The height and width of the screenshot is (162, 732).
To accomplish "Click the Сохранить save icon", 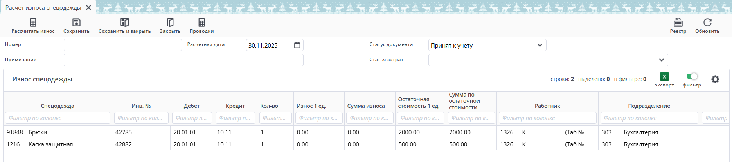I will 76,23.
